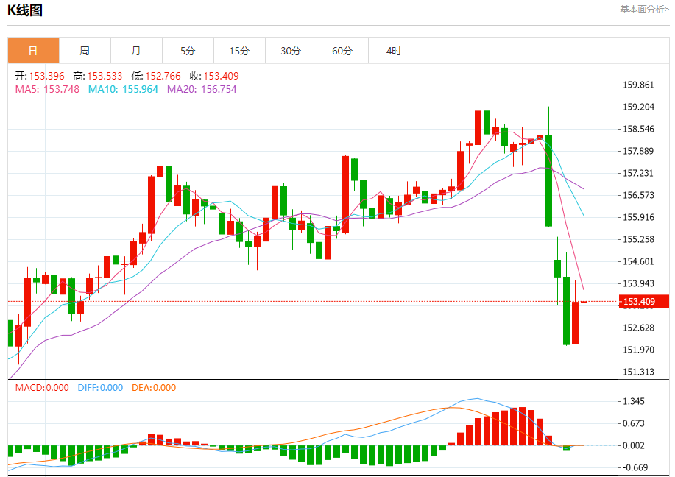The width and height of the screenshot is (675, 477).
Task: Open the 60分 interval tab
Action: (x=343, y=51)
